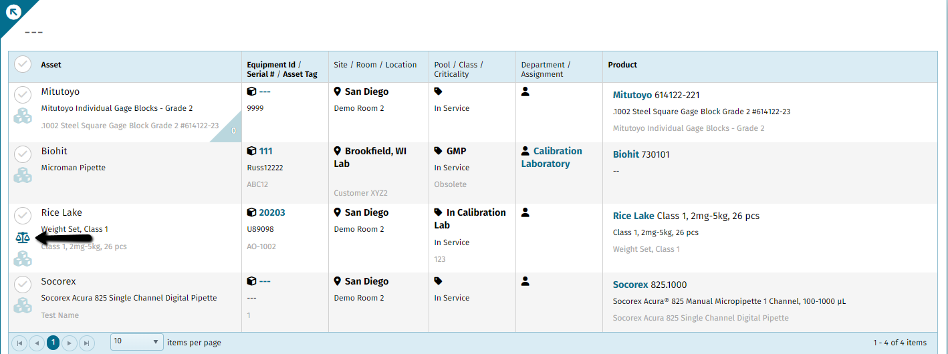Open the Calibration Laboratory department link
Screen dimensions: 948x354
coord(552,158)
